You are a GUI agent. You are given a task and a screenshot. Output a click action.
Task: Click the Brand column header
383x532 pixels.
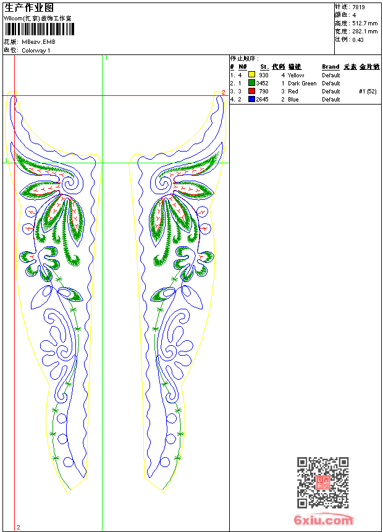[330, 67]
